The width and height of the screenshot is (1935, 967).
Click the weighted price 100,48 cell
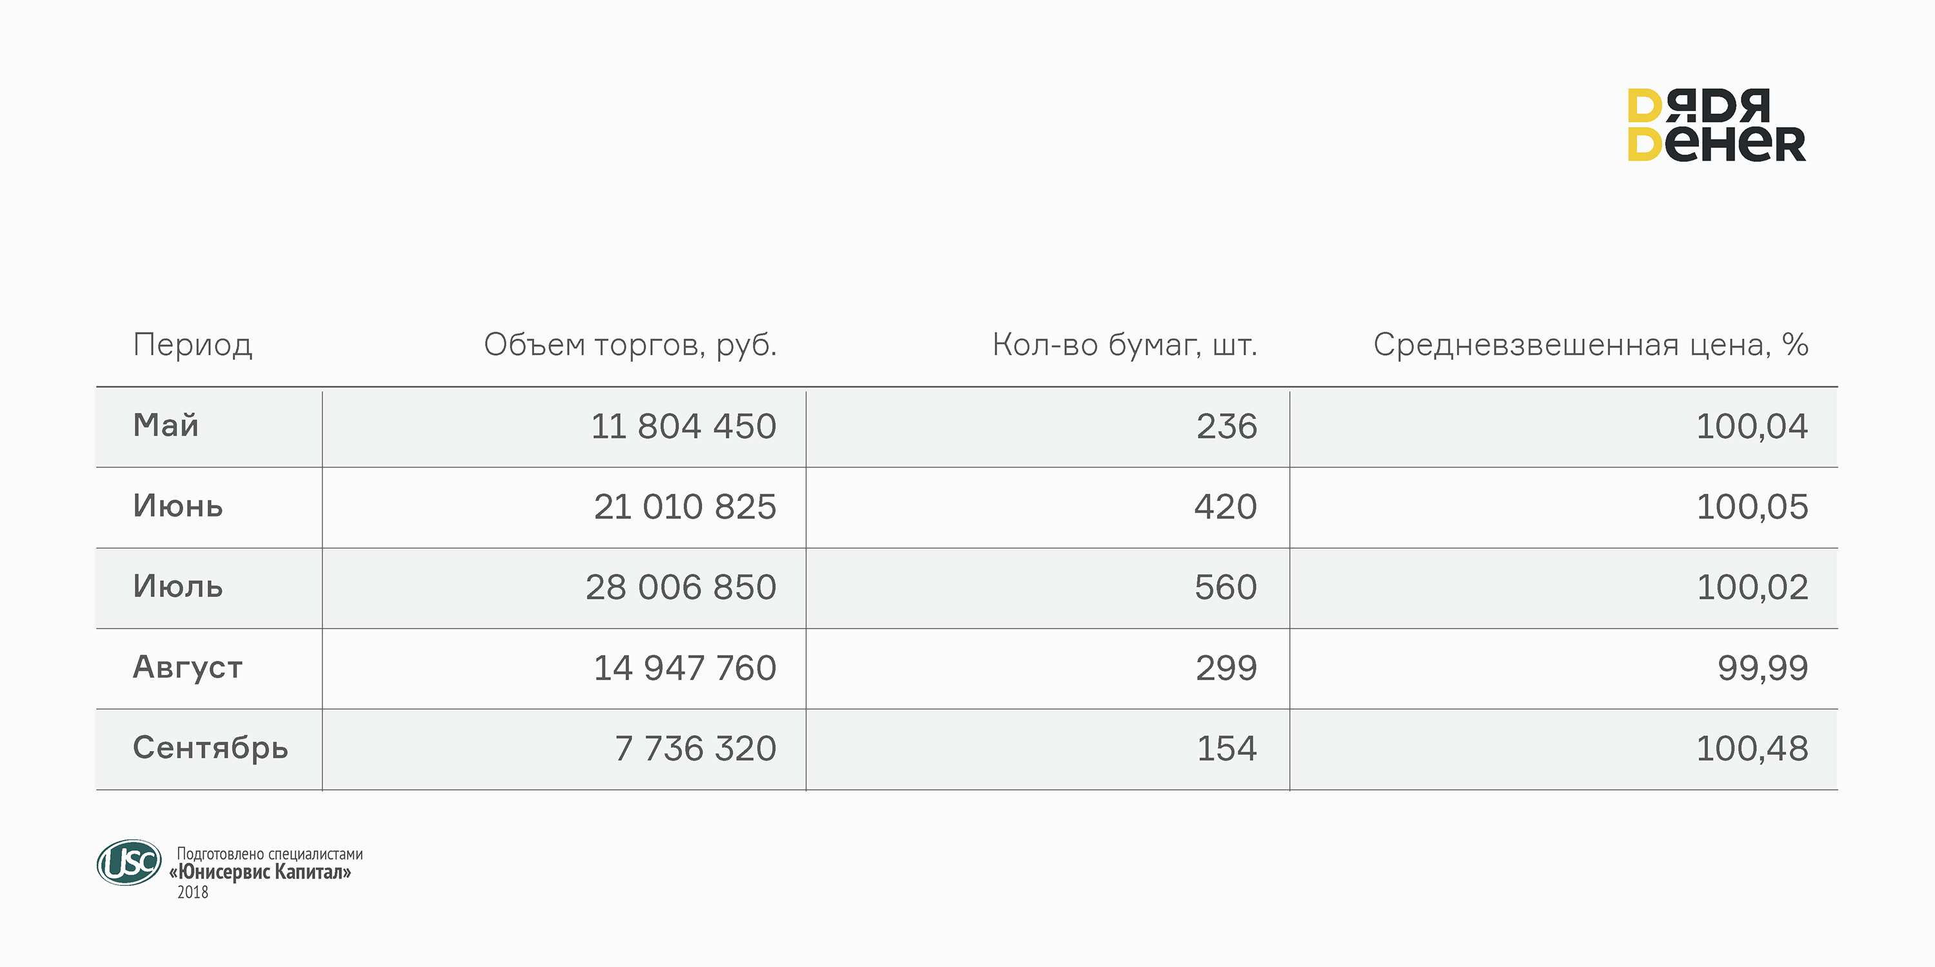[x=1752, y=748]
